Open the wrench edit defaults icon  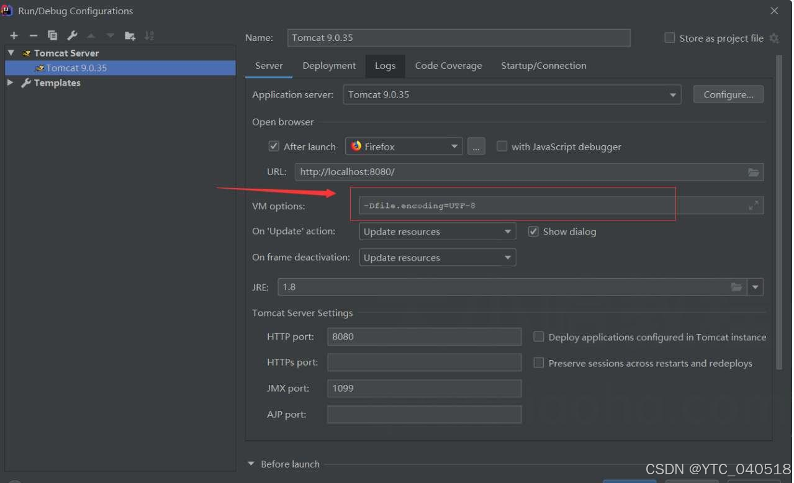72,36
